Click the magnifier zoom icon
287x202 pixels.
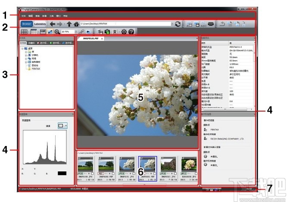coord(57,31)
